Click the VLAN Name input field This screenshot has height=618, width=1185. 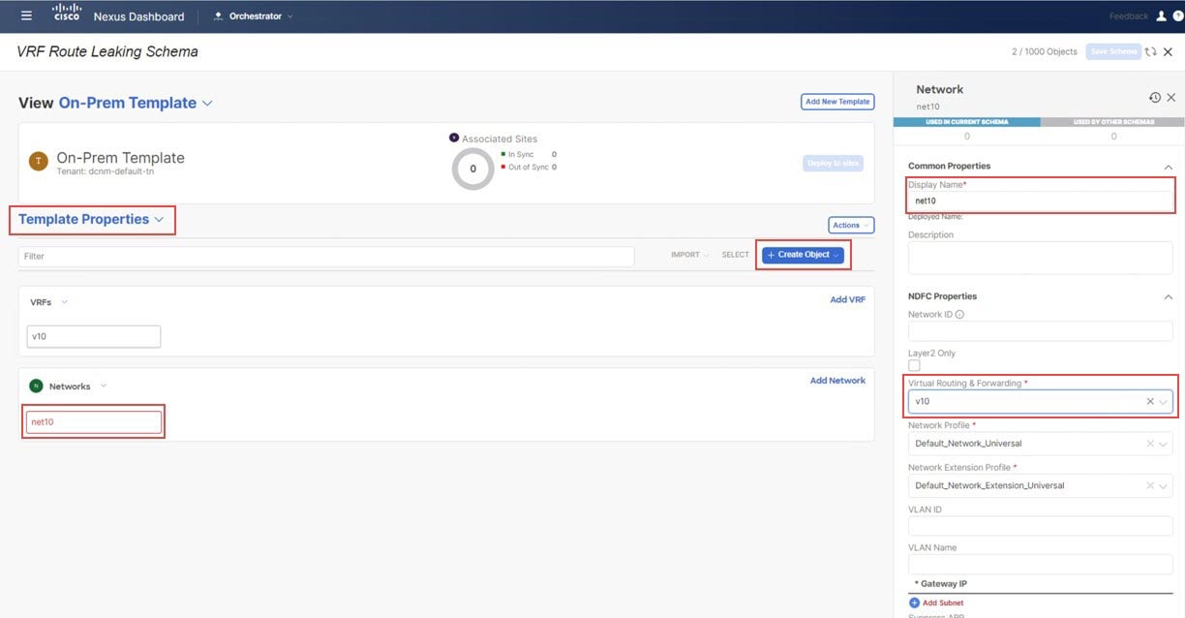1041,564
